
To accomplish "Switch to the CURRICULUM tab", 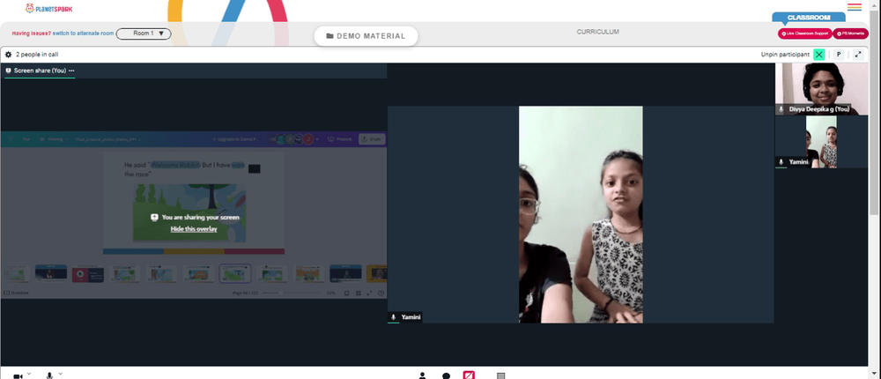I will [598, 32].
